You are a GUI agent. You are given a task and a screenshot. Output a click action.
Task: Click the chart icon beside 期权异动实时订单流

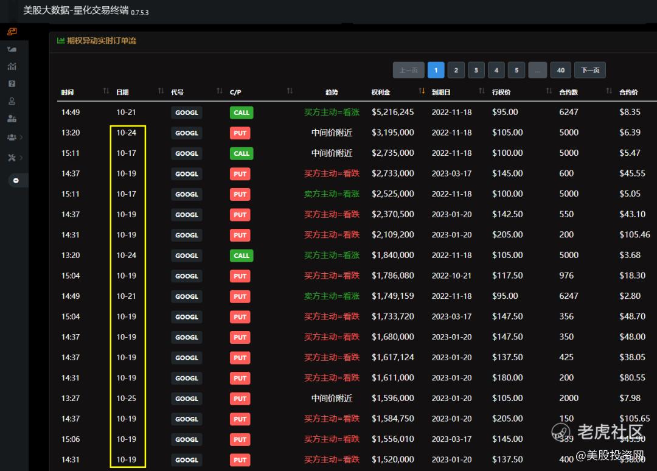click(x=61, y=40)
